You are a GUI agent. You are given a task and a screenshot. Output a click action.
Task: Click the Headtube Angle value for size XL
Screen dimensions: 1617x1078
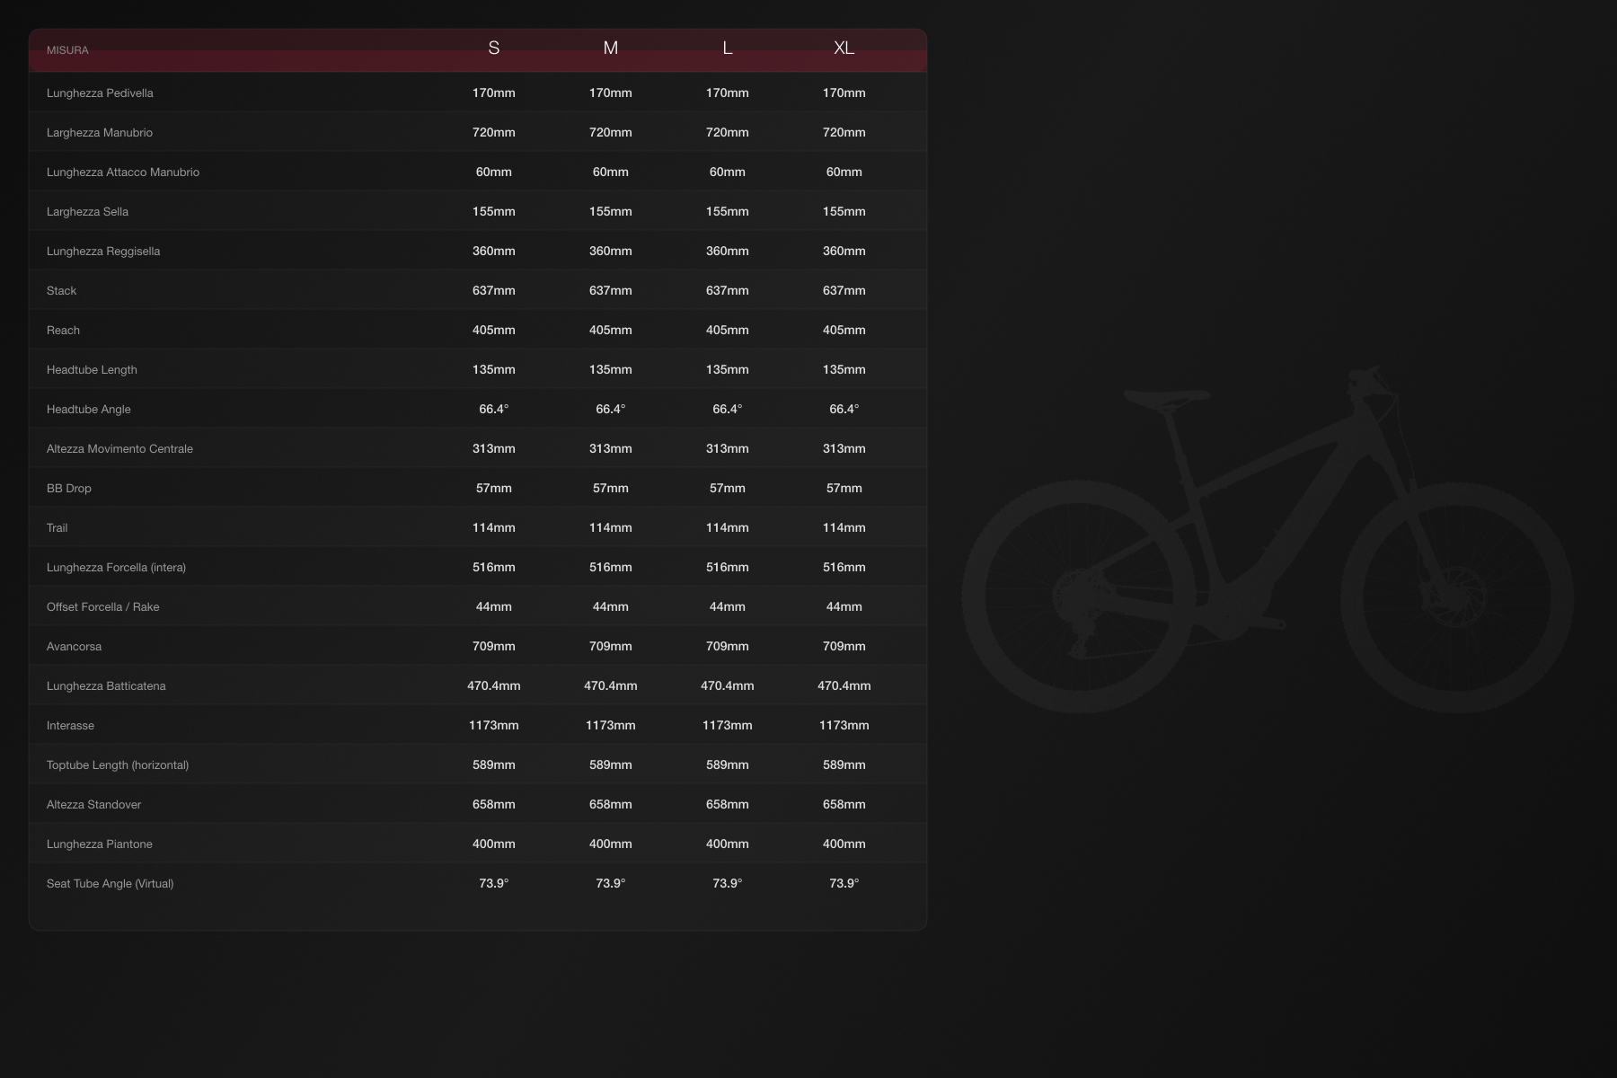pyautogui.click(x=844, y=410)
